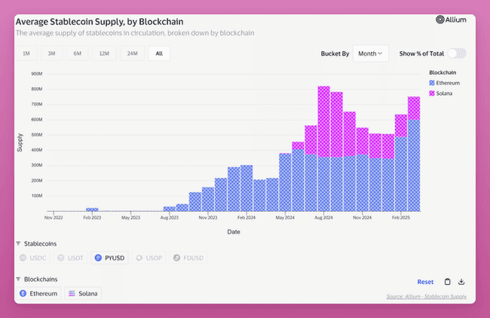Open the Allium Stablecoin Supply source link
This screenshot has height=318, width=490.
(426, 297)
